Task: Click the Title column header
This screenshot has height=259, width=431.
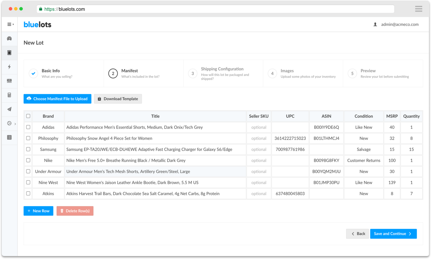Action: coord(155,116)
